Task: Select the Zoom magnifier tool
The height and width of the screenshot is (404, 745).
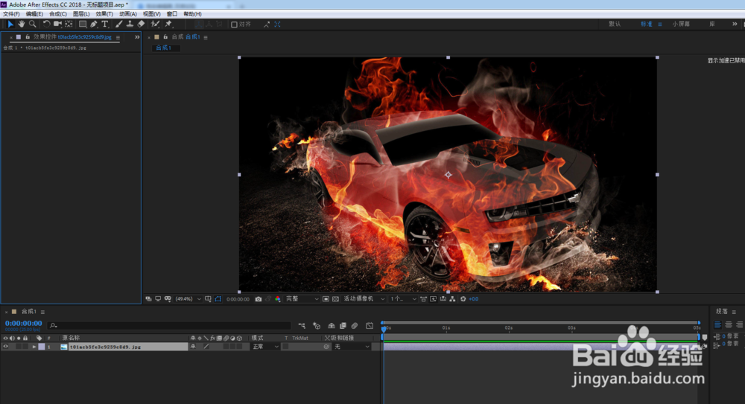Action: 32,24
